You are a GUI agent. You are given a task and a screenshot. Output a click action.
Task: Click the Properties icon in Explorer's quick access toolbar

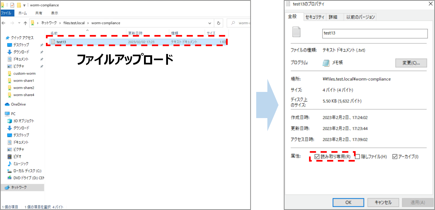12,5
